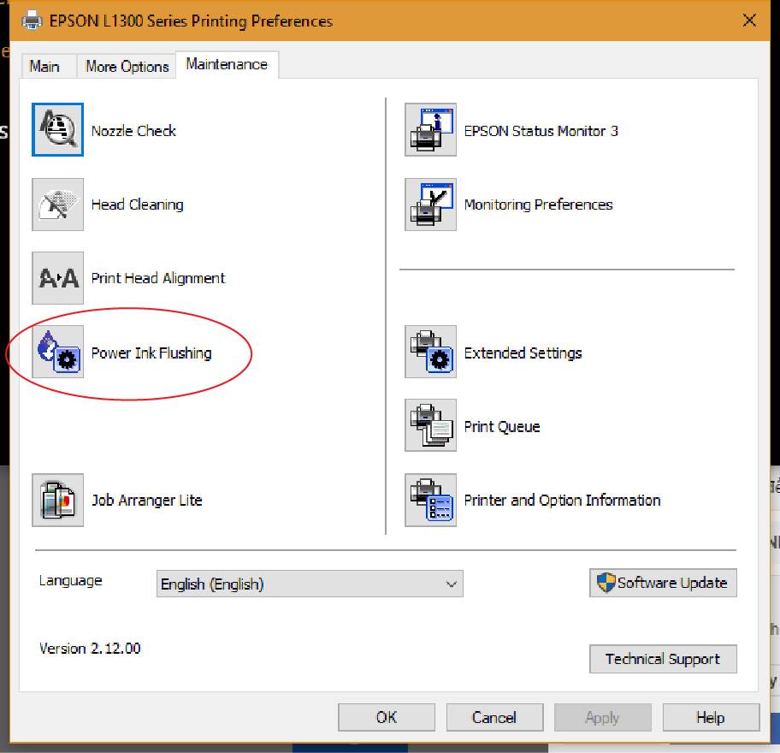Open Help for printing preferences
This screenshot has height=753, width=780.
(x=711, y=717)
